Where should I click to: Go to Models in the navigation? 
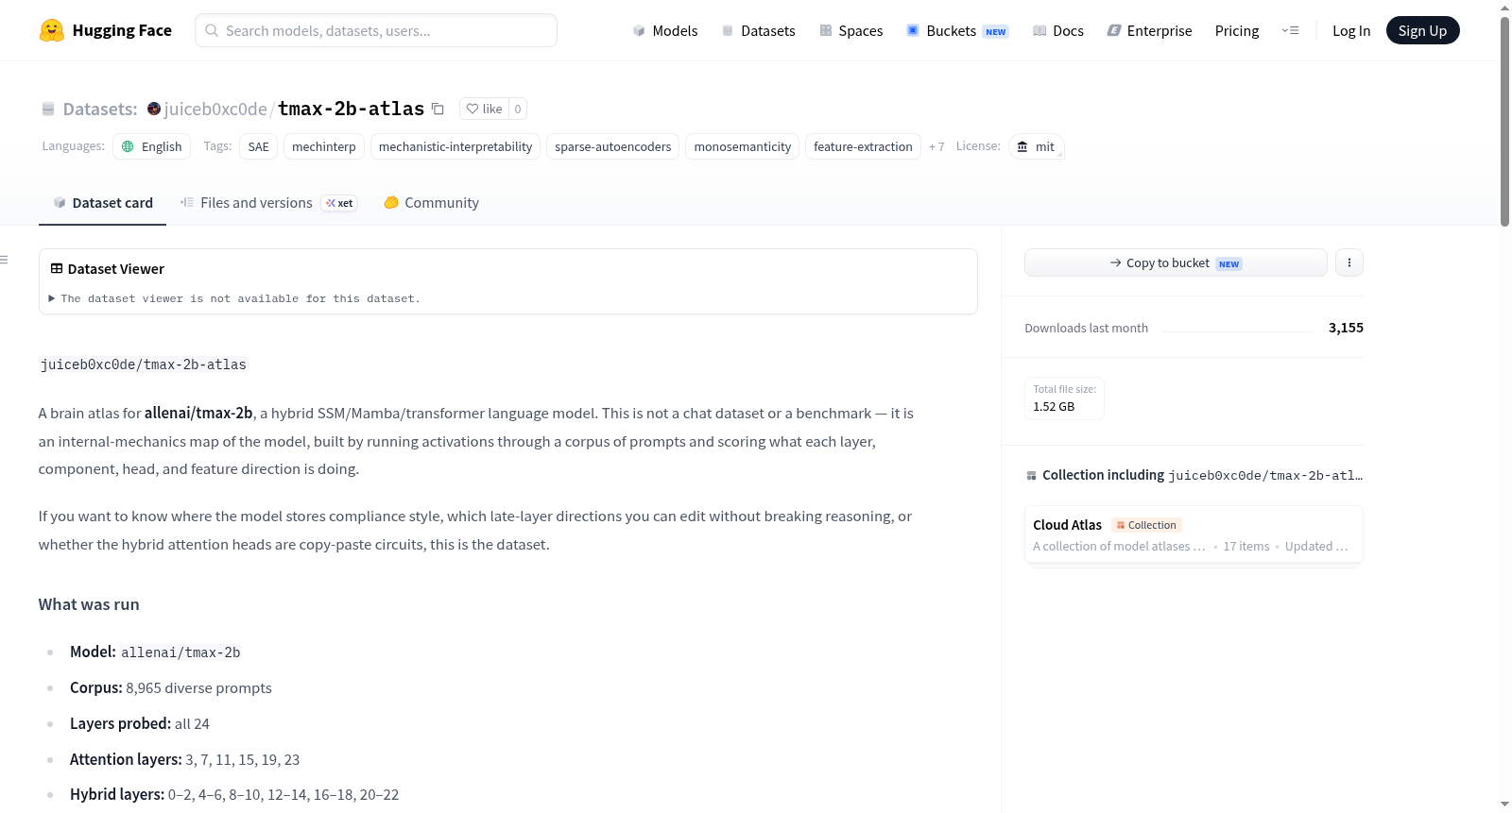pyautogui.click(x=665, y=30)
